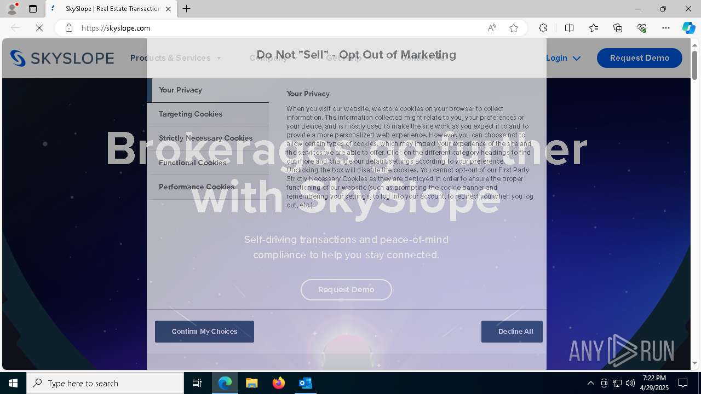Open Outlook from taskbar

point(305,383)
